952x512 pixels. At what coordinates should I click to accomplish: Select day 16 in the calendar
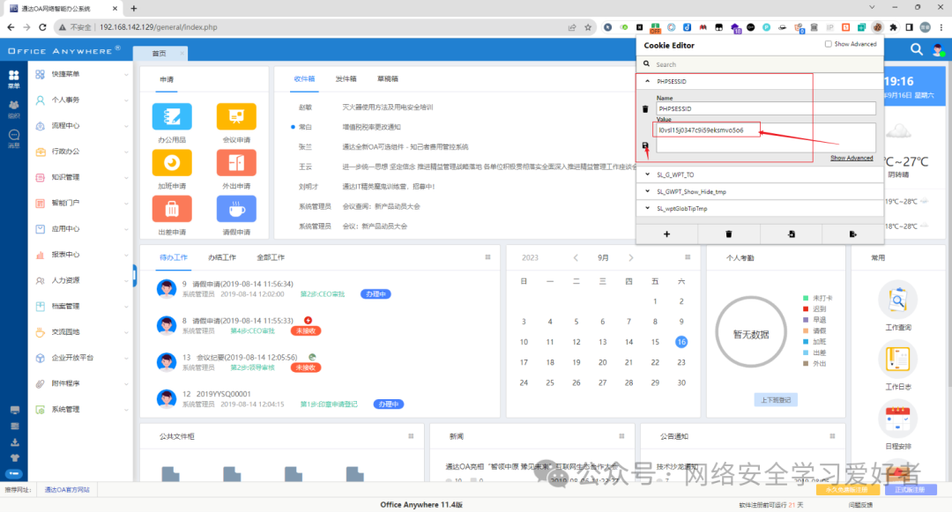tap(681, 342)
